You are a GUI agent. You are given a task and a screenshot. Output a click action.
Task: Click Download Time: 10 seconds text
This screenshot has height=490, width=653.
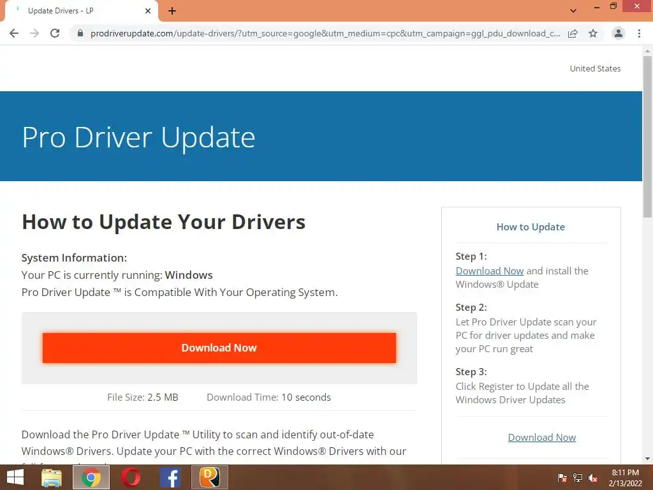268,397
